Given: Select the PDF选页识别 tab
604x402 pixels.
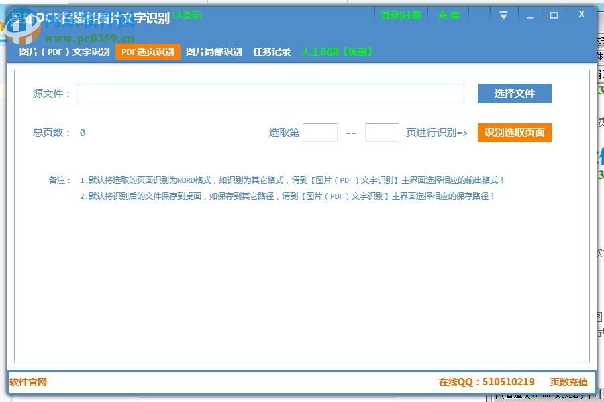Looking at the screenshot, I should (148, 51).
